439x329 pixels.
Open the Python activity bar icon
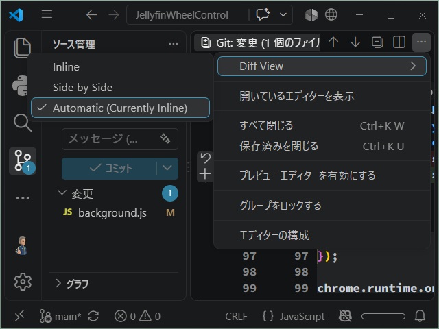click(20, 86)
